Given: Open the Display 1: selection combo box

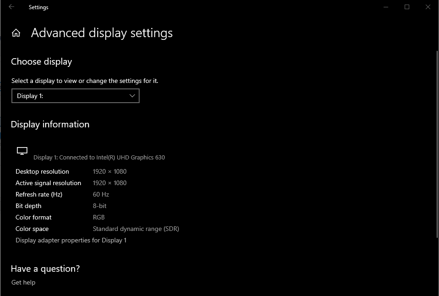Looking at the screenshot, I should (x=76, y=96).
